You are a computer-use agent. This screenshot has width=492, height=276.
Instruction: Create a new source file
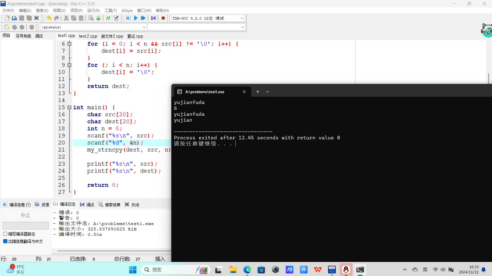pos(7,18)
